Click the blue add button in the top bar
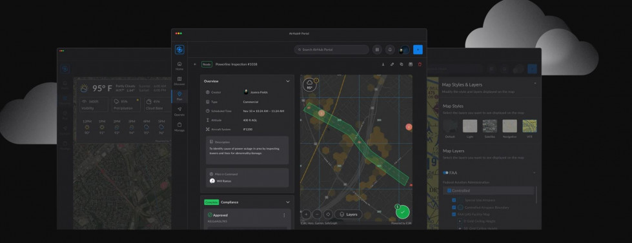Image resolution: width=632 pixels, height=243 pixels. point(418,50)
